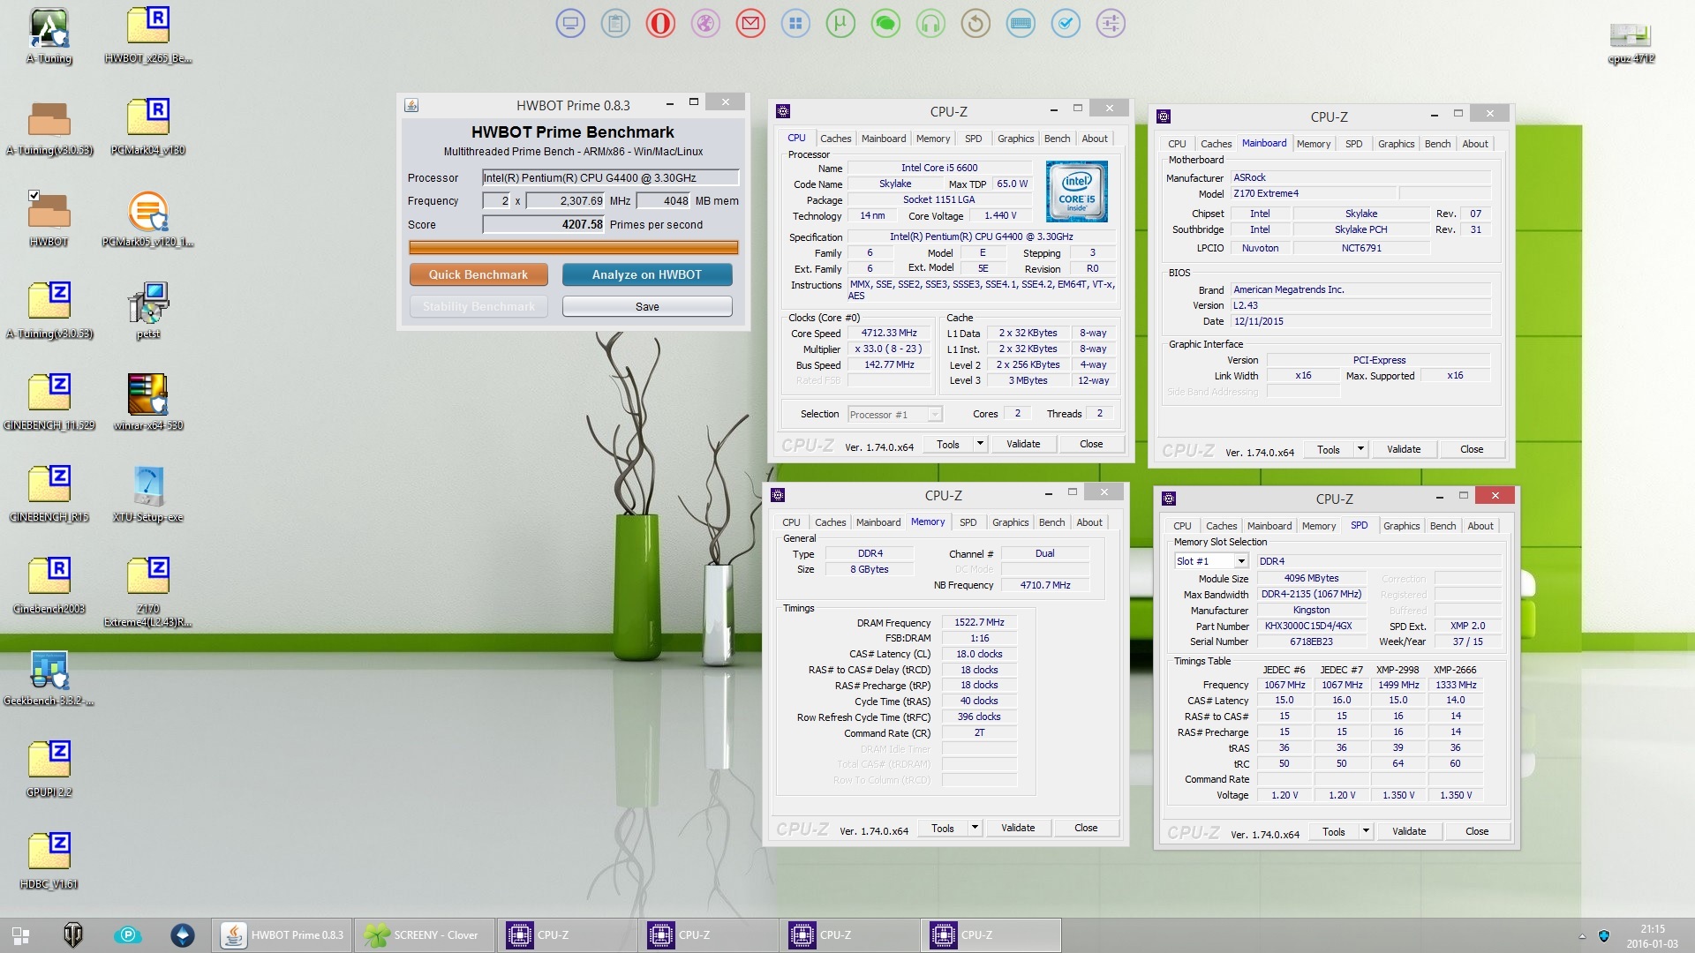Open Graphics tab in CPU-Z Mainboard window
The image size is (1695, 953).
[x=1396, y=144]
